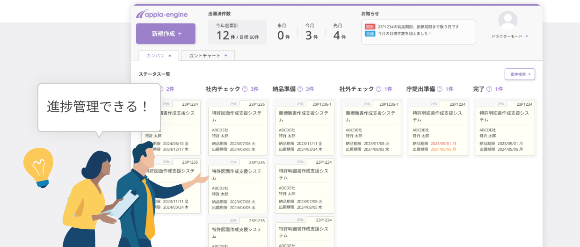Open the 案件検索 dropdown

coord(520,74)
